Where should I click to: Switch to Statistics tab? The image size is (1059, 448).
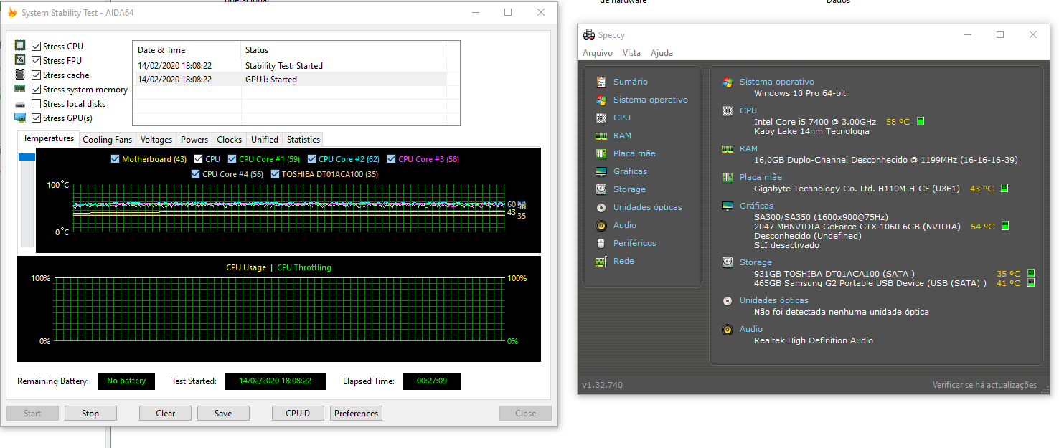click(303, 140)
